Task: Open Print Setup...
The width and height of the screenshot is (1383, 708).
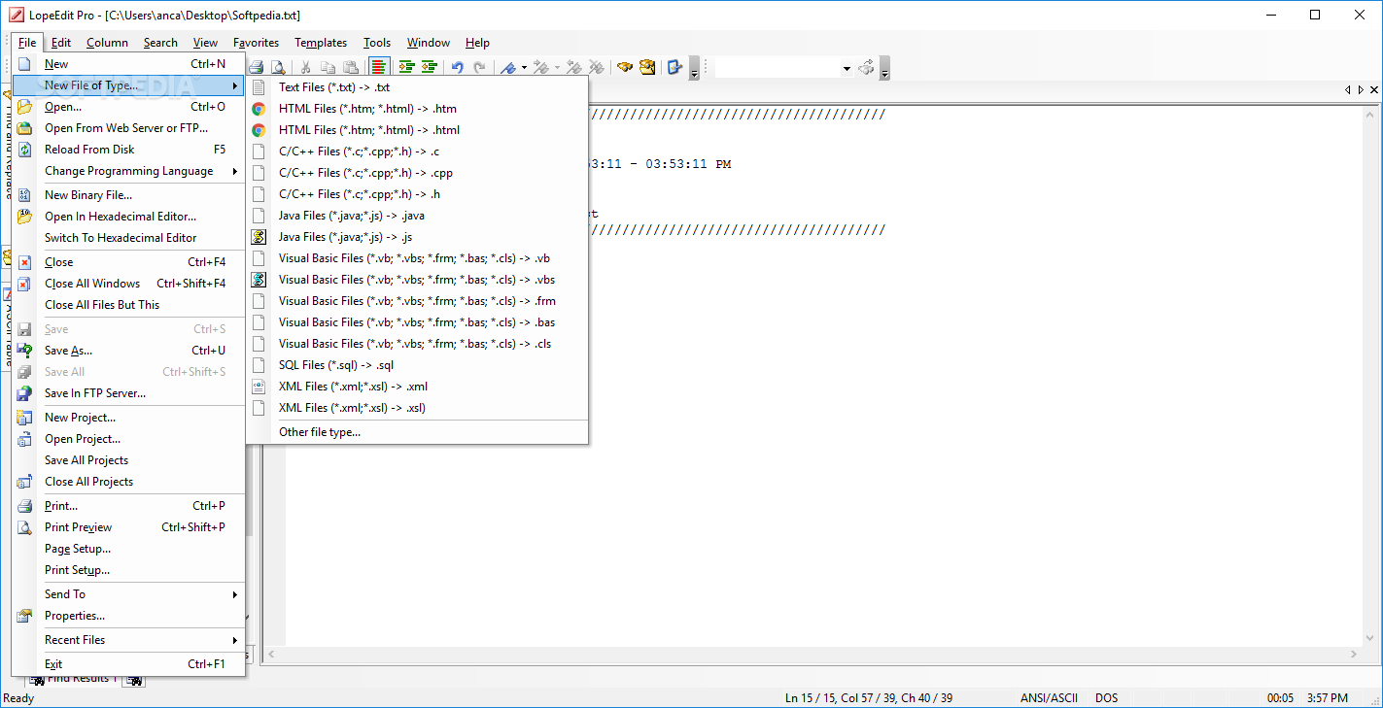Action: click(128, 570)
